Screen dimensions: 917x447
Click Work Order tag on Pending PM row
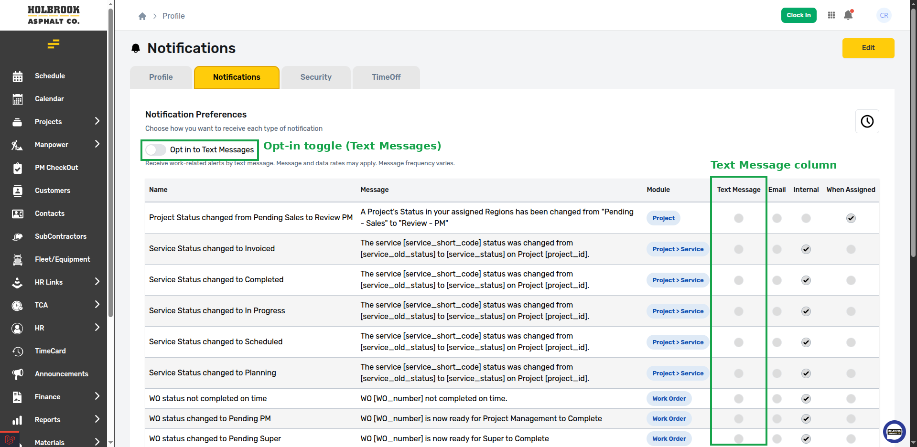(x=669, y=419)
